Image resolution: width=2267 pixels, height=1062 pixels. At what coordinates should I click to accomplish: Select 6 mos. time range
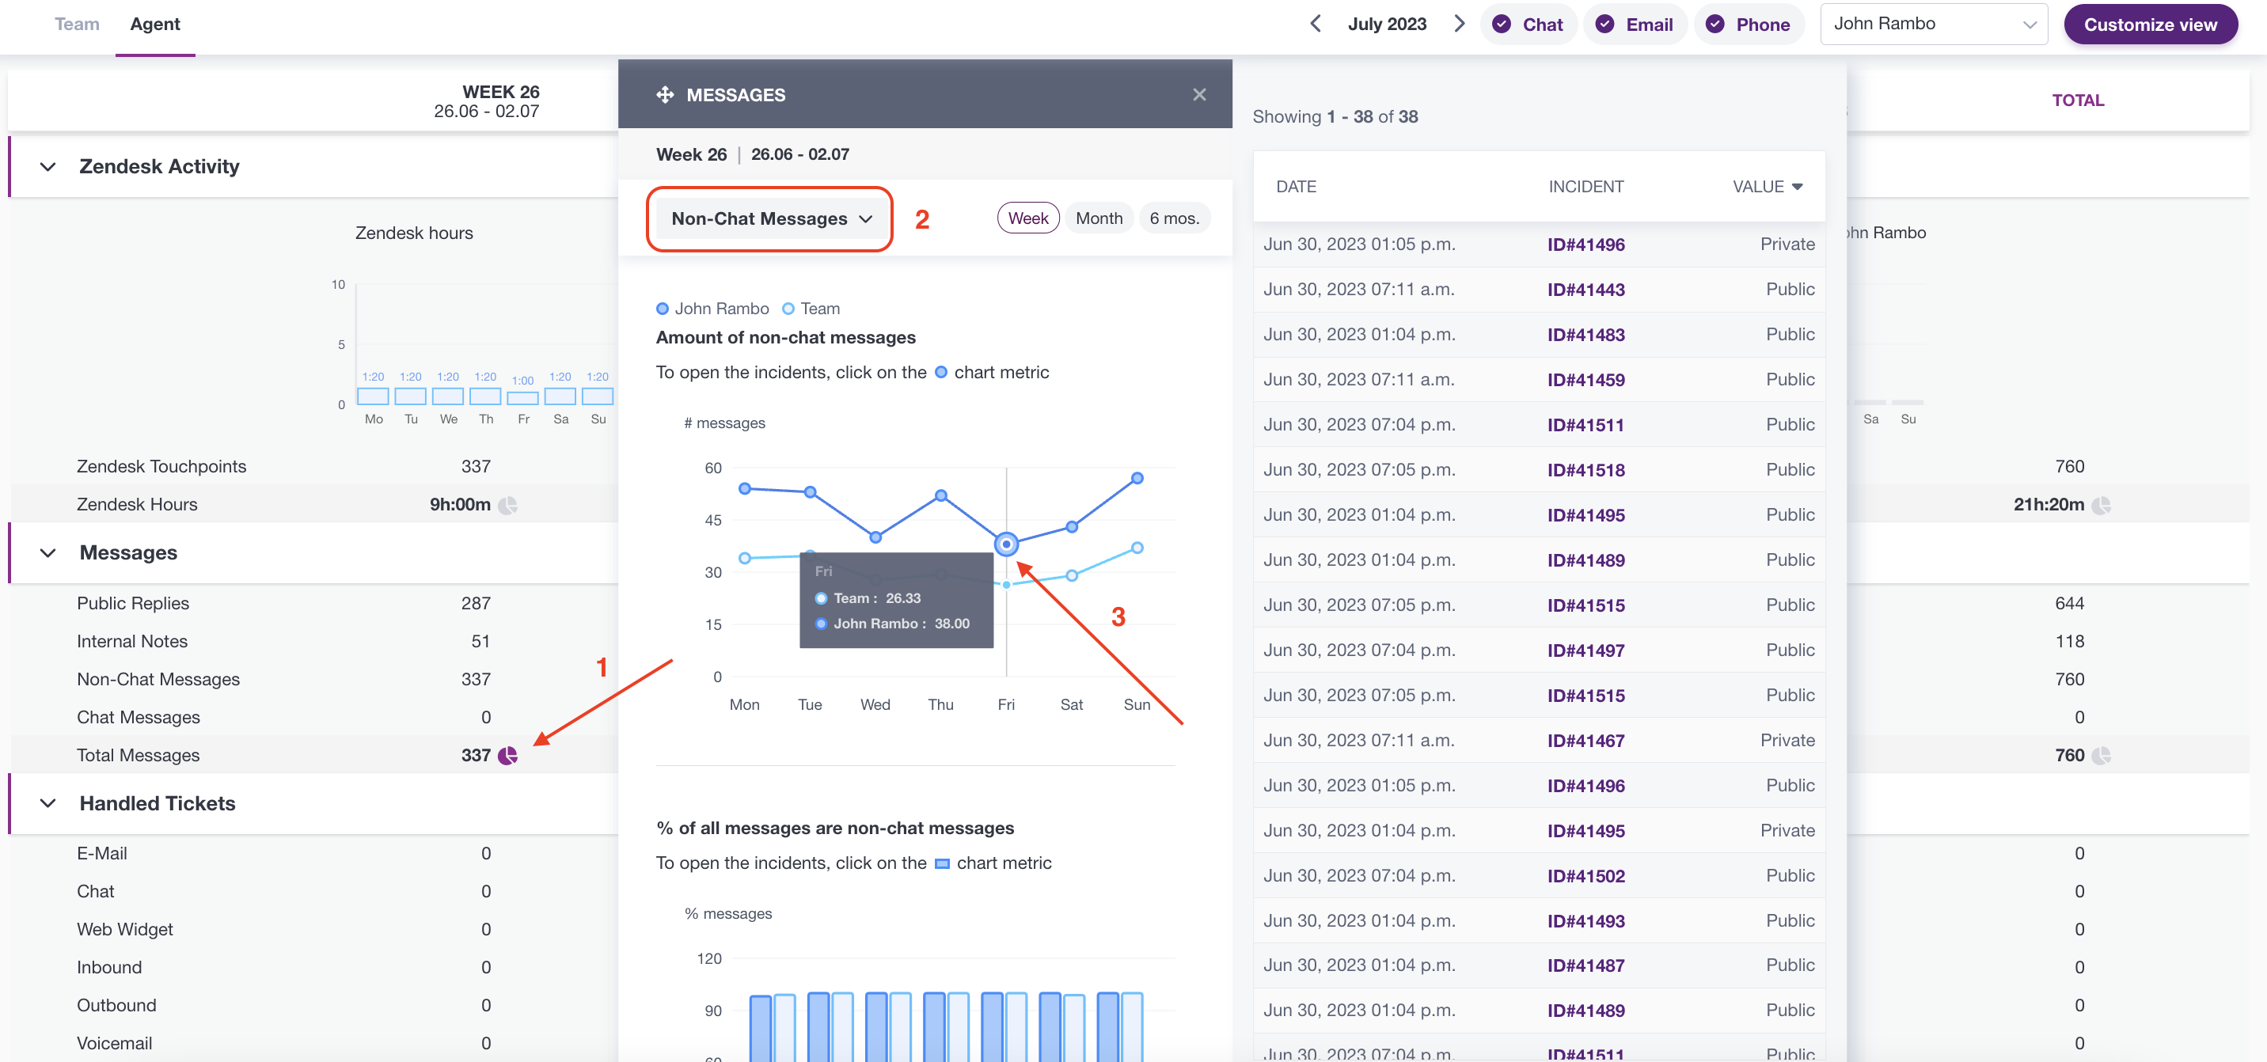[1174, 218]
